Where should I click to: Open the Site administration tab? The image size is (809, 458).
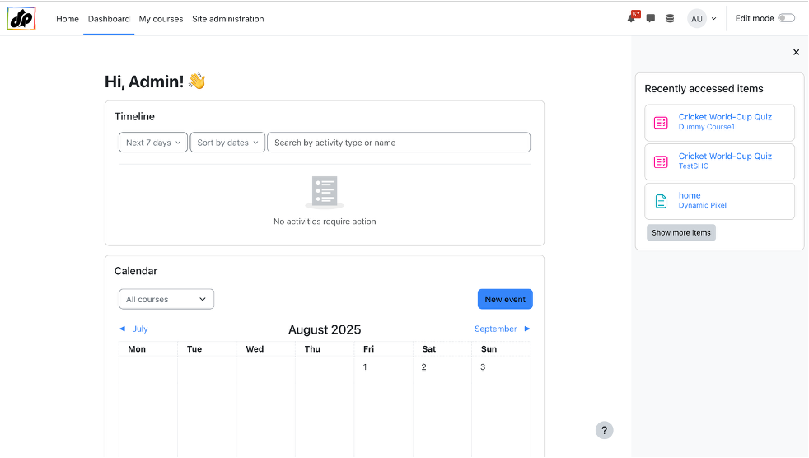point(228,19)
